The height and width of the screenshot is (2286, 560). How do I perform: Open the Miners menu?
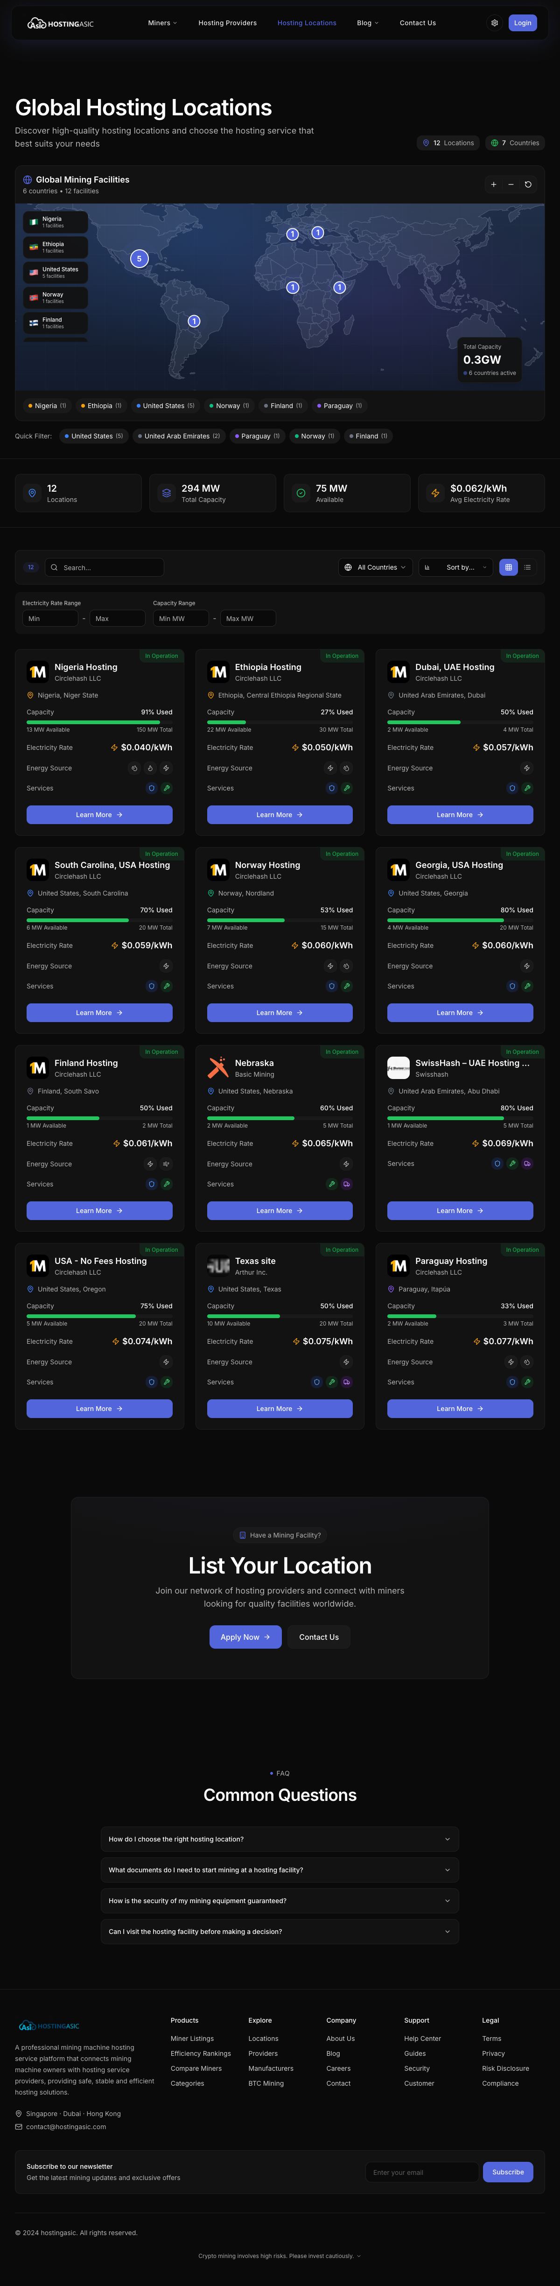(x=162, y=23)
